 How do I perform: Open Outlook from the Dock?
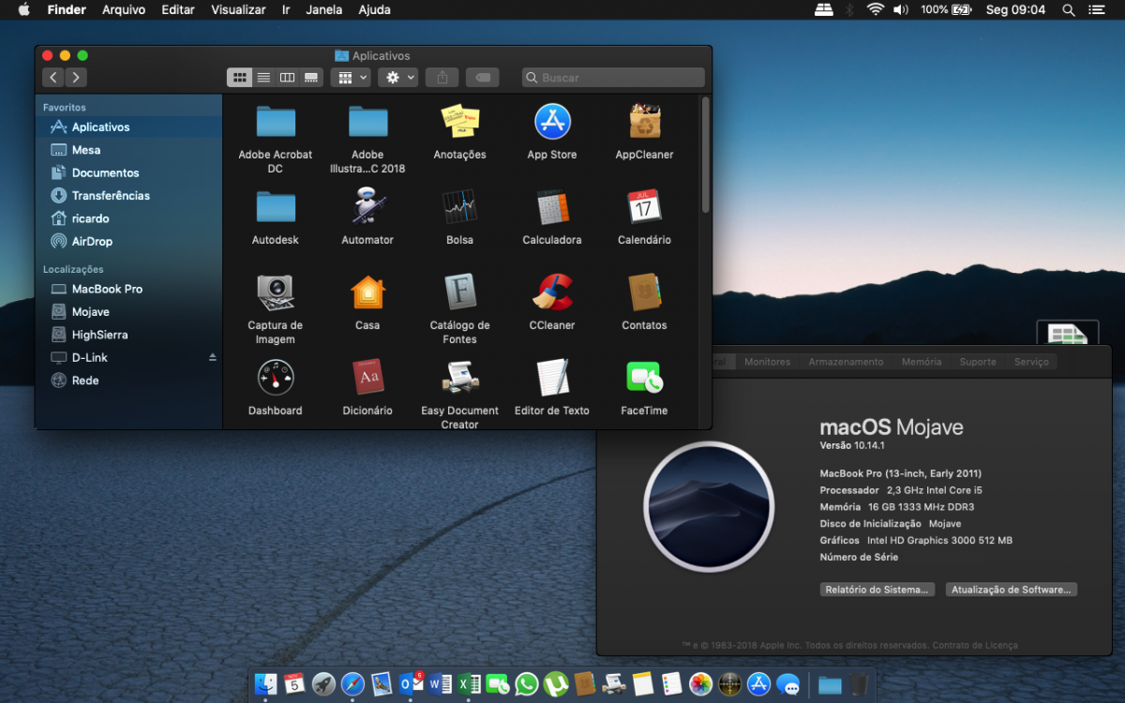pyautogui.click(x=411, y=684)
